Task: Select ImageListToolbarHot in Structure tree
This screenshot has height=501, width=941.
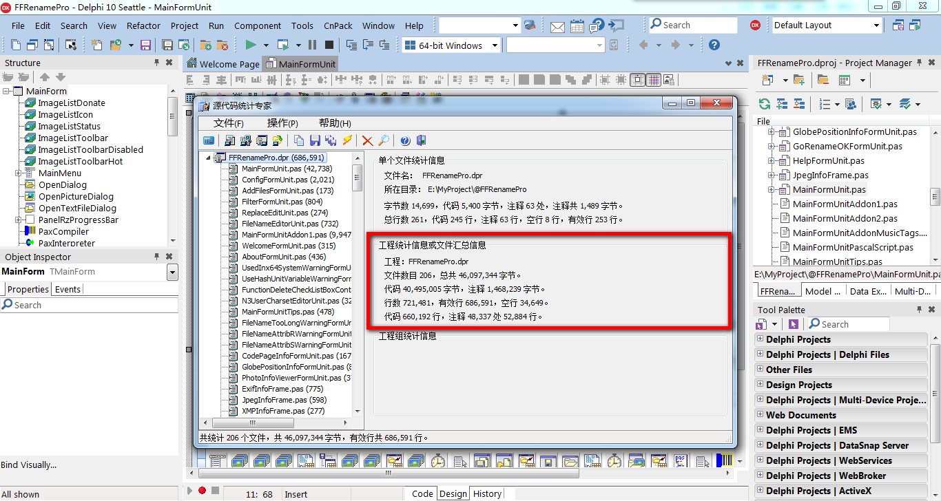Action: [x=81, y=161]
